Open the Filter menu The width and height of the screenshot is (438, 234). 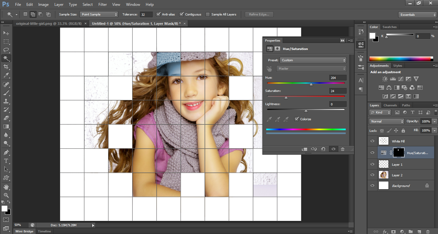click(x=103, y=4)
